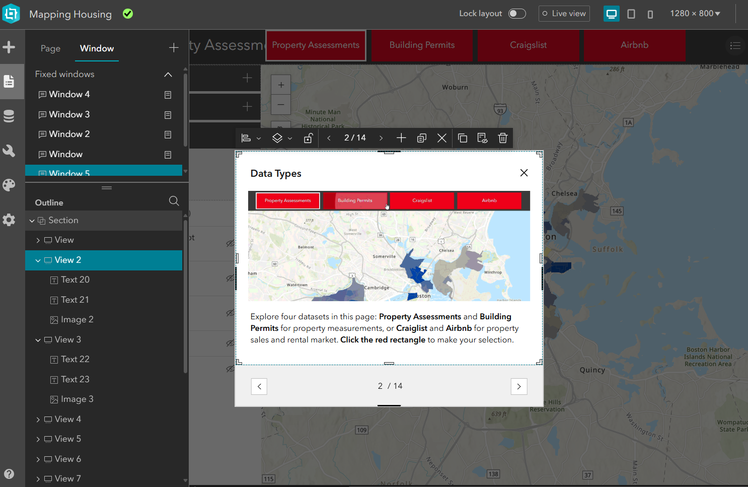The image size is (748, 487).
Task: Select Image 2 in the Outline
Action: [x=104, y=320]
